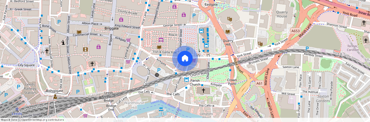Select the cross icon below Shannon Street
This screenshot has width=370, height=122.
(366, 40)
